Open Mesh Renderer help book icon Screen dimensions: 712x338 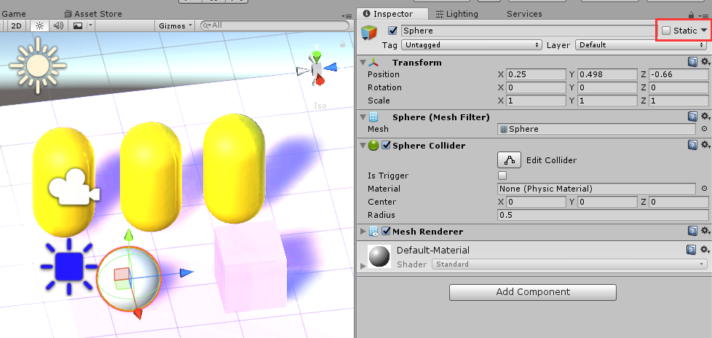pos(692,231)
